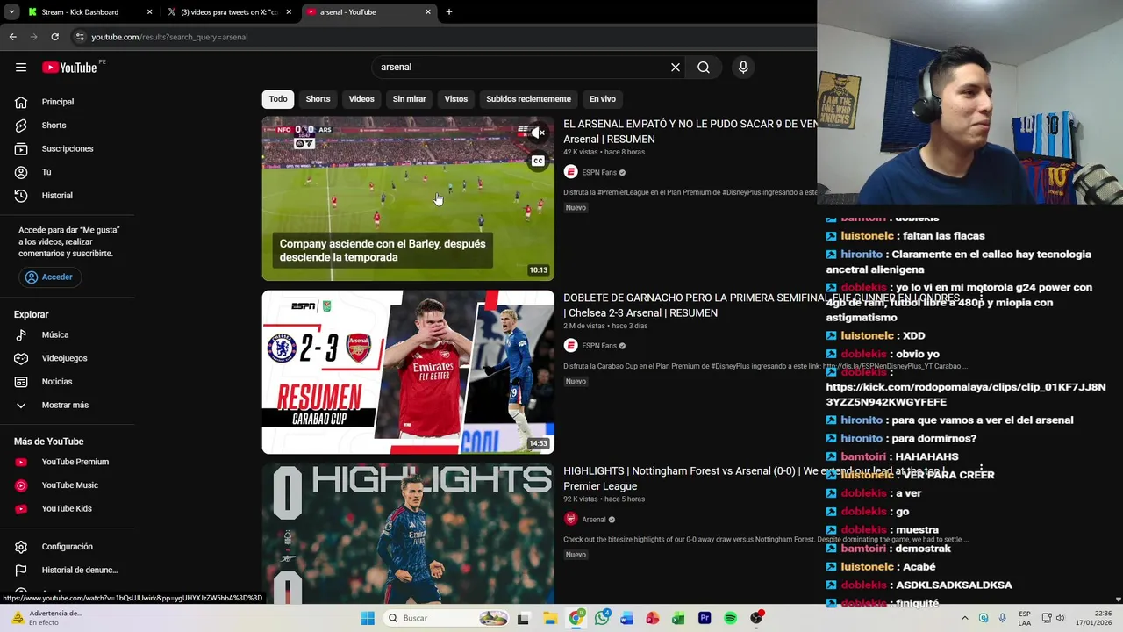This screenshot has height=632, width=1123.
Task: View site information in the address bar
Action: (80, 37)
